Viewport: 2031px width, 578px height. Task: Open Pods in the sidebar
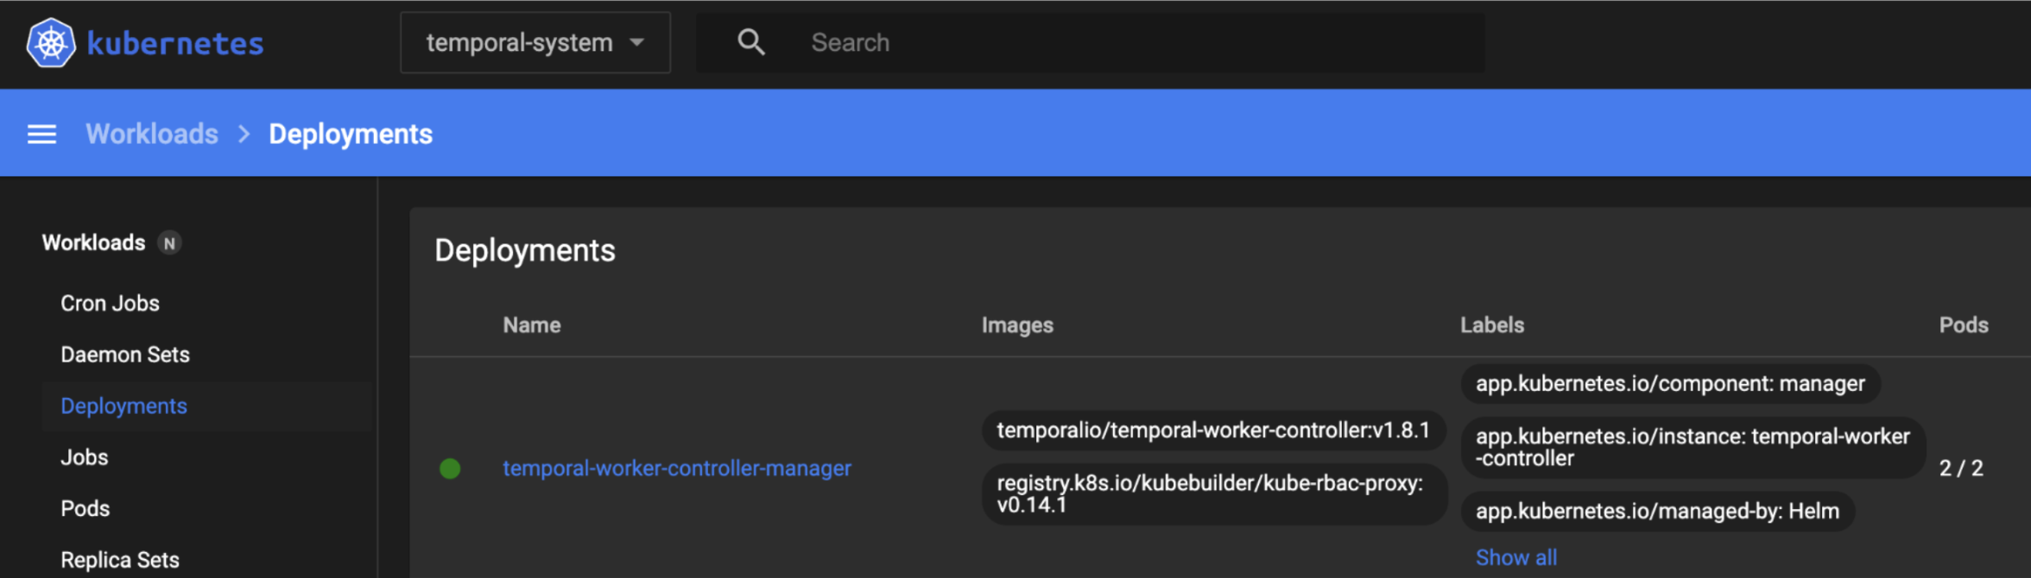[85, 509]
